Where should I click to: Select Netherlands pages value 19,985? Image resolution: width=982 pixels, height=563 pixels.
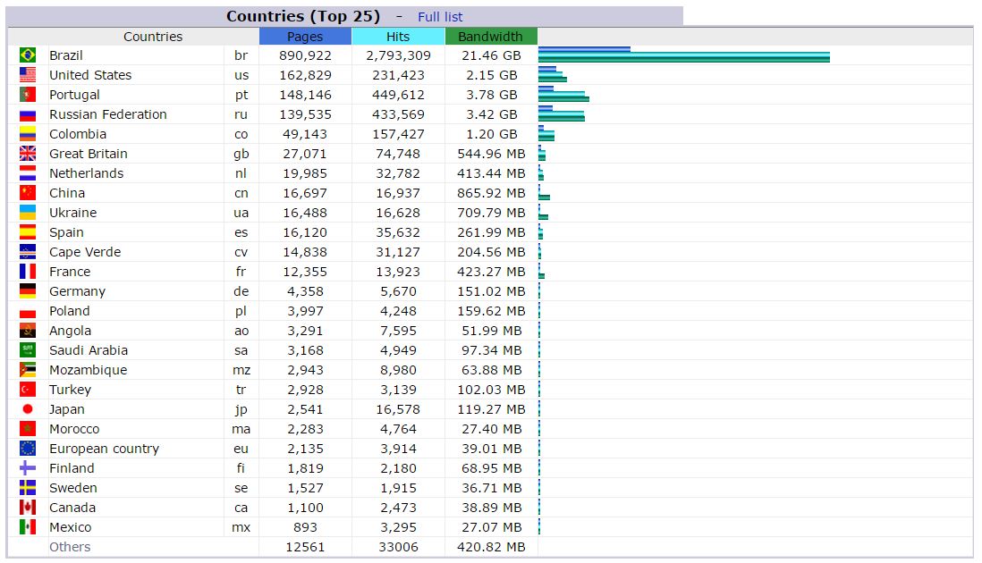305,173
